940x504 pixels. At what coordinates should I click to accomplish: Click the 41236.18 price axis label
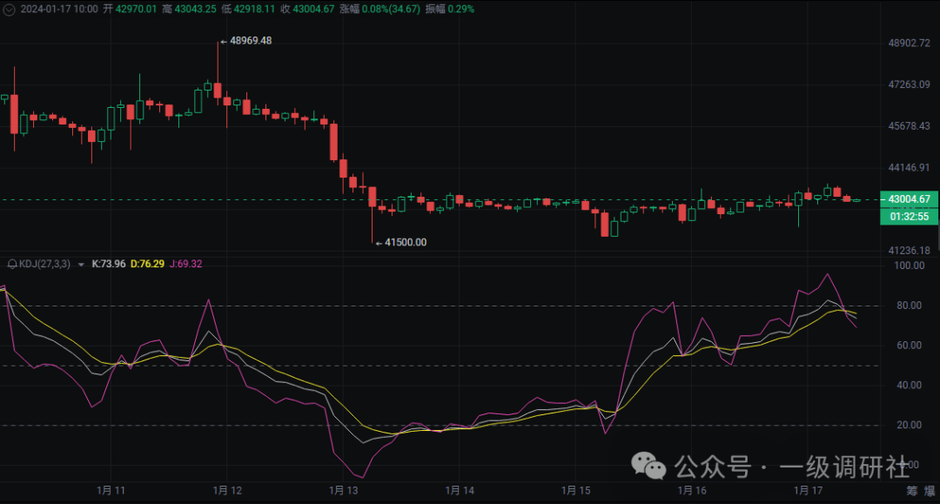(x=909, y=251)
